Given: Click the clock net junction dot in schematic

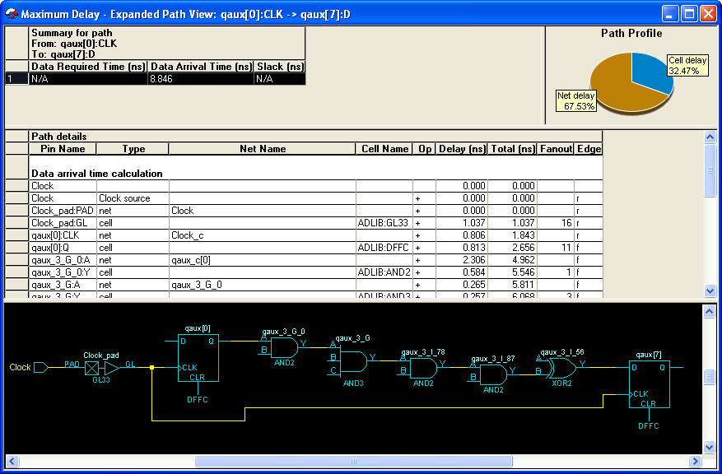Looking at the screenshot, I should (152, 367).
